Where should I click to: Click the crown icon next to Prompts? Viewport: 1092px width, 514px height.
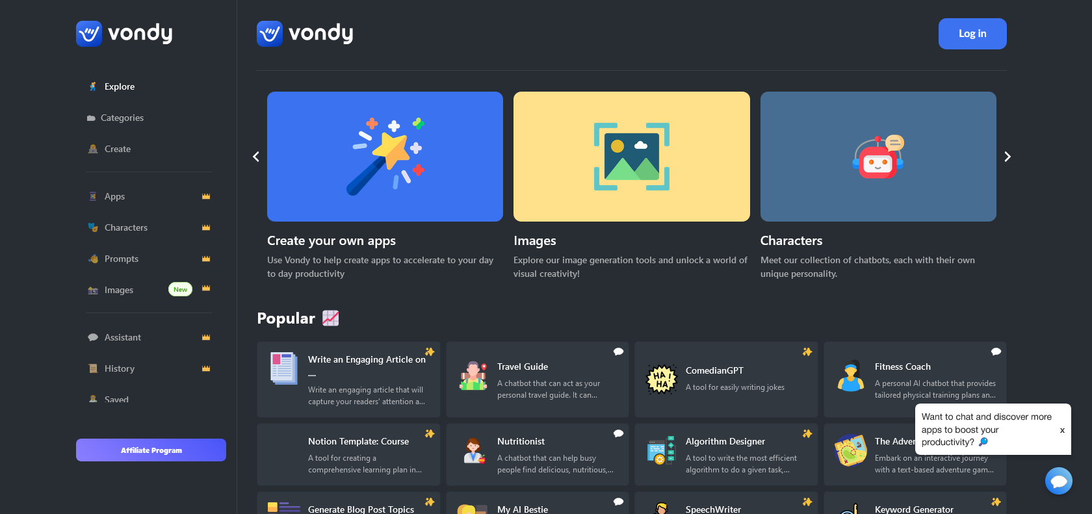click(206, 259)
